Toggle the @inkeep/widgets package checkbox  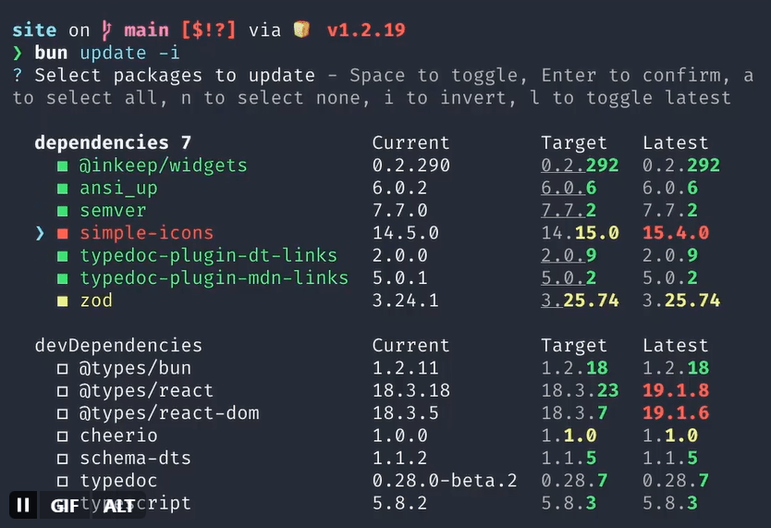pos(63,166)
